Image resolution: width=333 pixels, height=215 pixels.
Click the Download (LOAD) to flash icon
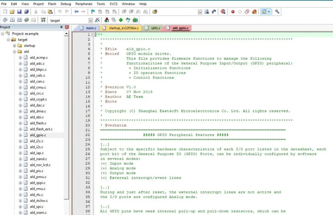(43, 20)
